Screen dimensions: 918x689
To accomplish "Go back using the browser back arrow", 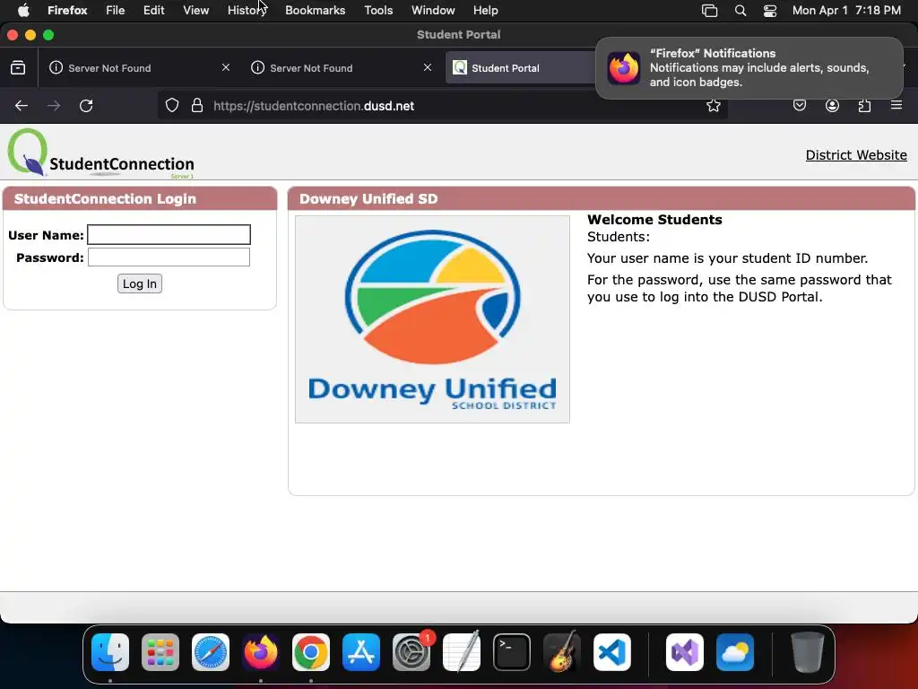I will click(x=22, y=106).
